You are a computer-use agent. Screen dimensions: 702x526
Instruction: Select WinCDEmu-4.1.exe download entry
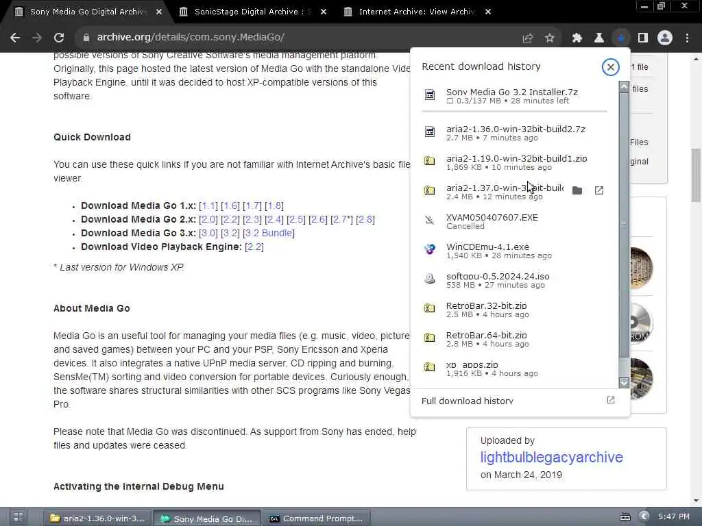coord(515,251)
